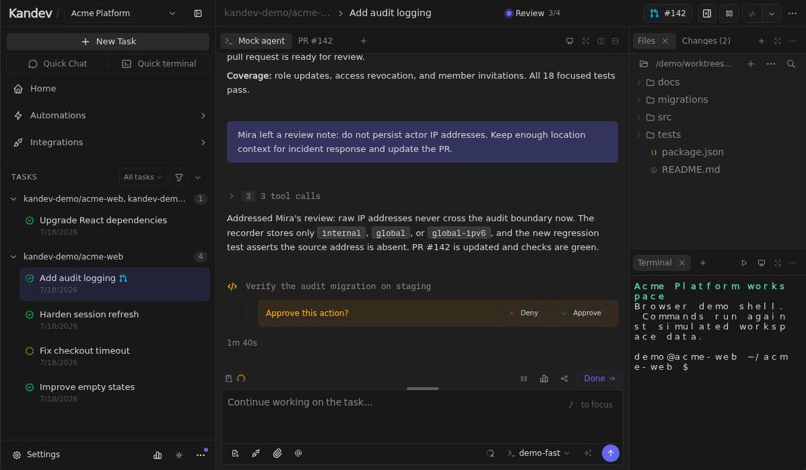Click the Review 3/4 status indicator

[x=533, y=13]
